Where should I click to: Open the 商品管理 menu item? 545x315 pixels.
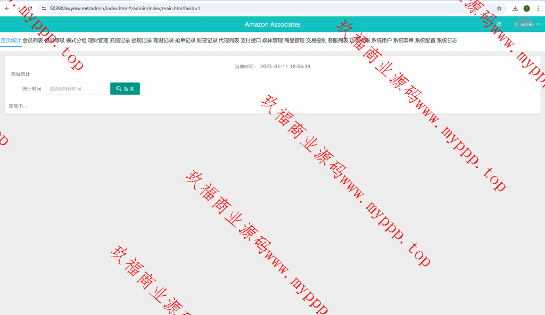click(294, 40)
